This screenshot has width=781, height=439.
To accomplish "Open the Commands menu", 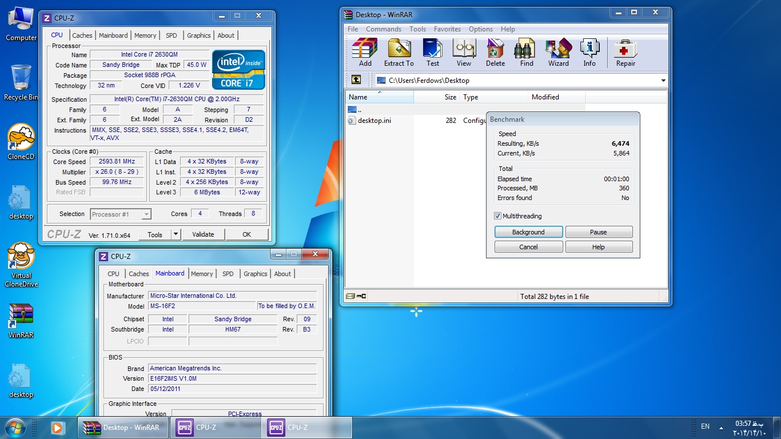I will pos(384,29).
